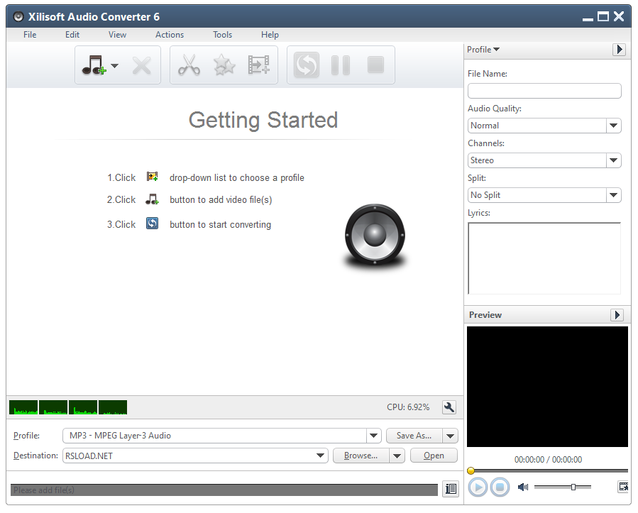Mute audio with the speaker icon

(x=523, y=487)
